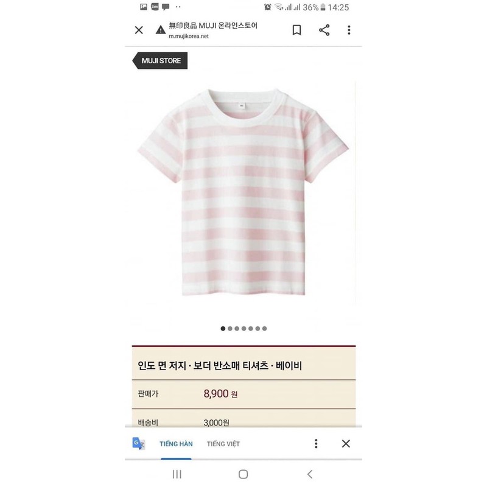Screen dimensions: 487x487
Task: Tap the Google Translate icon
Action: 139,444
